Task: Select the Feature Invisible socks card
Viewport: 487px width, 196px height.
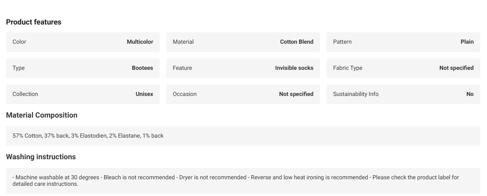Action: (x=243, y=68)
